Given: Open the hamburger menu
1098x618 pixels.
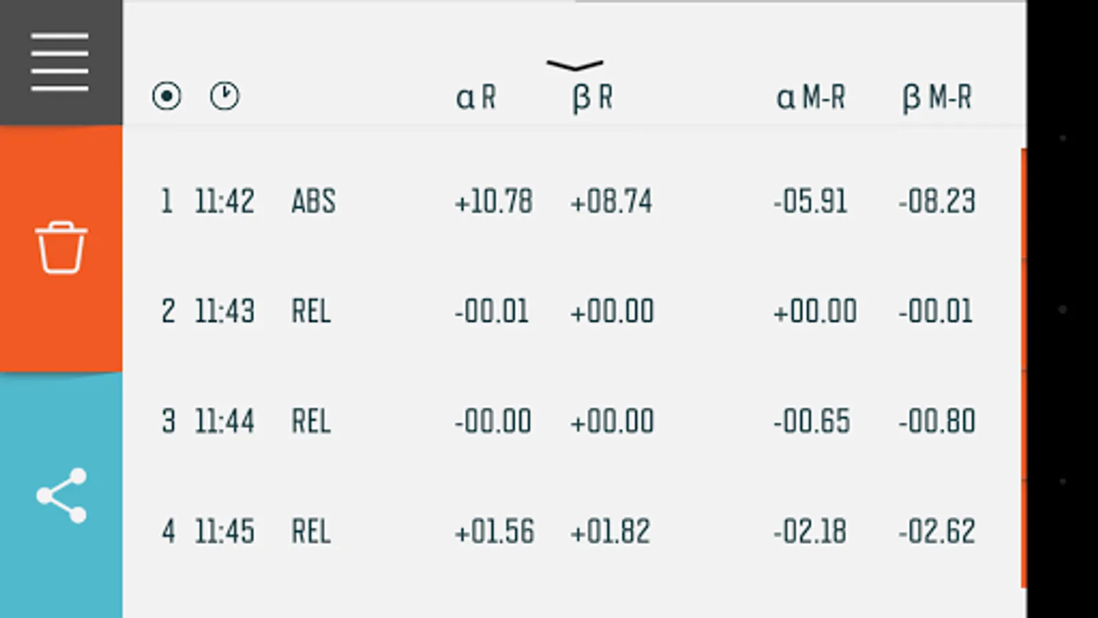Looking at the screenshot, I should 60,62.
